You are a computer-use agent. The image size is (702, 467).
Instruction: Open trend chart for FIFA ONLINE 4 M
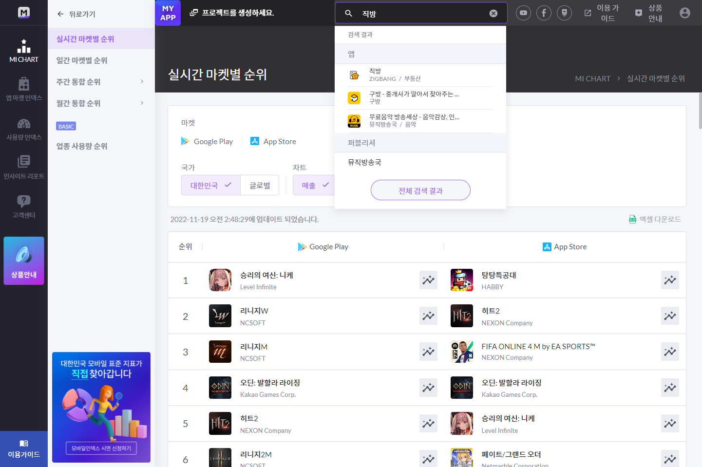(x=670, y=352)
